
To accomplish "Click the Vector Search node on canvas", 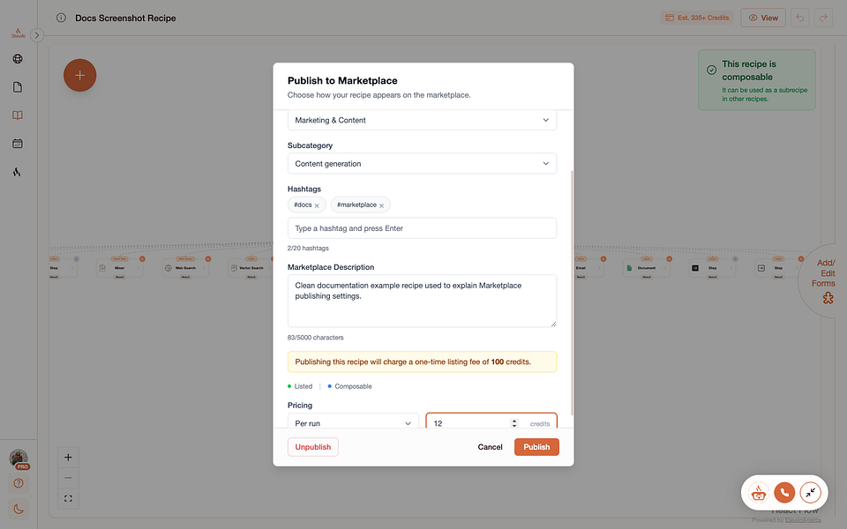I will (x=251, y=268).
